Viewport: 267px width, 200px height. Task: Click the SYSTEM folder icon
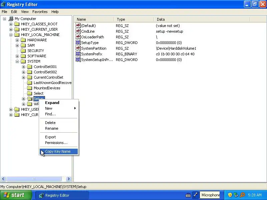click(23, 61)
